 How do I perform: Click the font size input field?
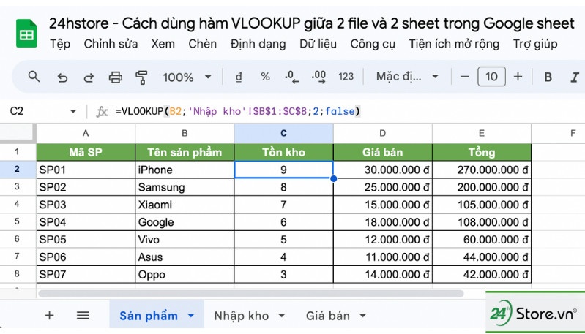491,77
